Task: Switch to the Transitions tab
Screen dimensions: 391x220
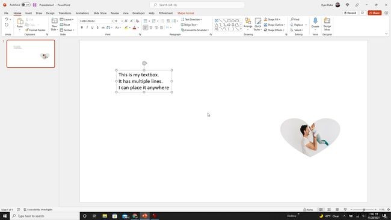Action: [65, 13]
